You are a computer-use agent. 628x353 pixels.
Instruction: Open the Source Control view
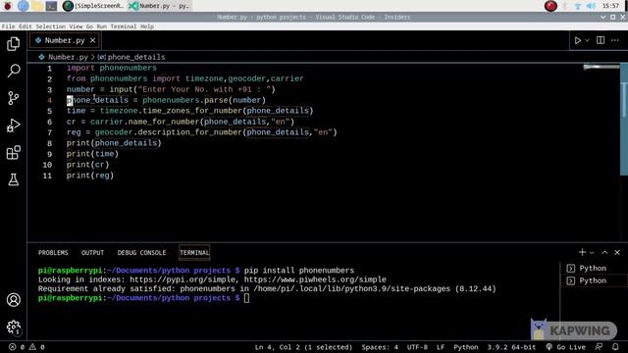point(13,98)
